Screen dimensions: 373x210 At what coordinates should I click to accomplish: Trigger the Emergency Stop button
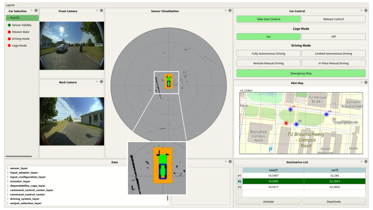coord(301,73)
